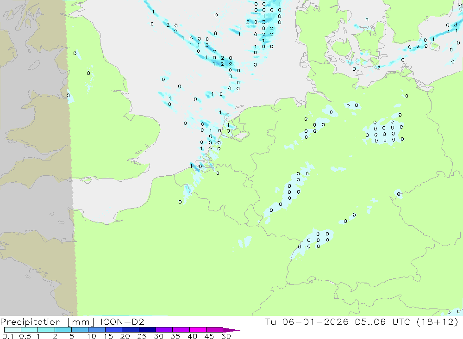Click the "Tu 06-01-2026" date text
This screenshot has width=463, height=339.
[x=307, y=321]
